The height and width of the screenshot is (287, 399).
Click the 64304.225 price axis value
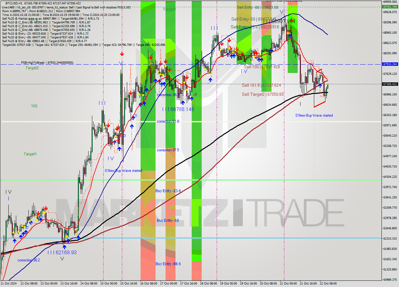coord(390,177)
